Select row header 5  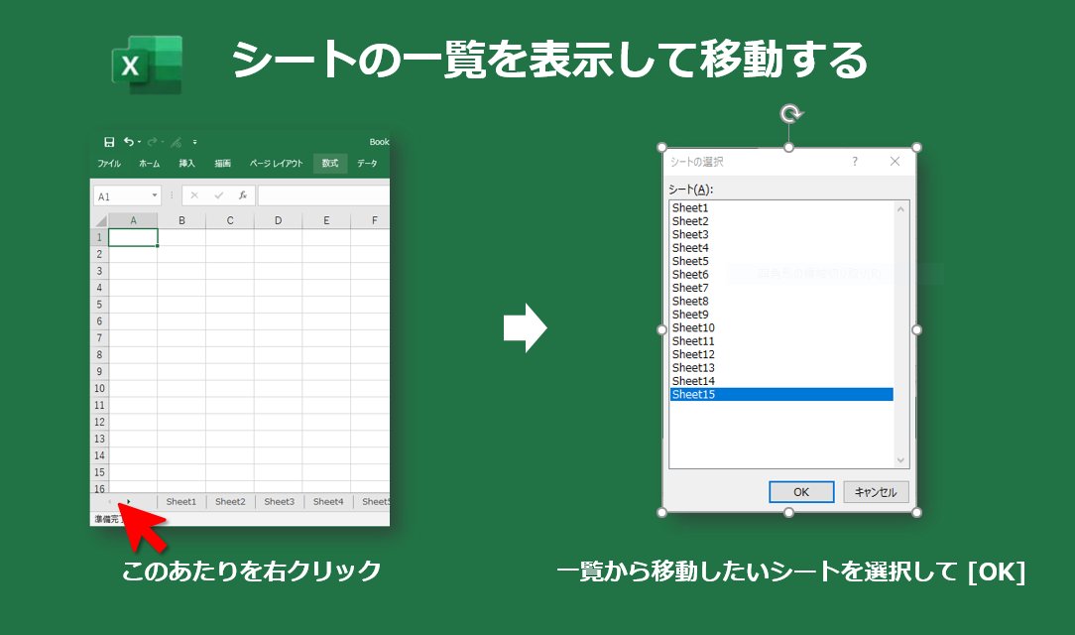[99, 305]
